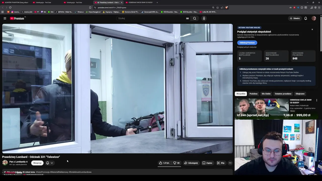
Task: Close the Return YouTube Dislike panel
Action: 312,29
